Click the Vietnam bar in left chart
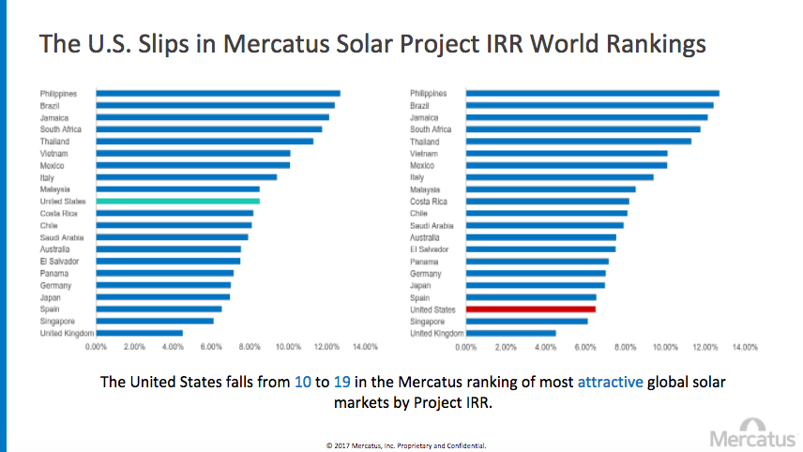Viewport: 803px width, 452px height. (192, 153)
